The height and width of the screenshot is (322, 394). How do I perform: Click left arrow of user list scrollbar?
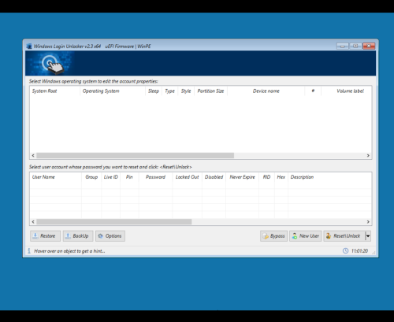(33, 222)
